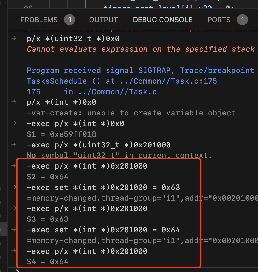Select the final '$4 = 0x64' output line
Screen dimensions: 258x272
48,262
